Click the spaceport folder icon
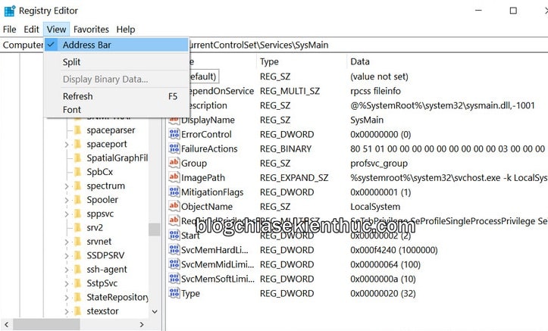Screen dimensions: 548x331 [78, 144]
